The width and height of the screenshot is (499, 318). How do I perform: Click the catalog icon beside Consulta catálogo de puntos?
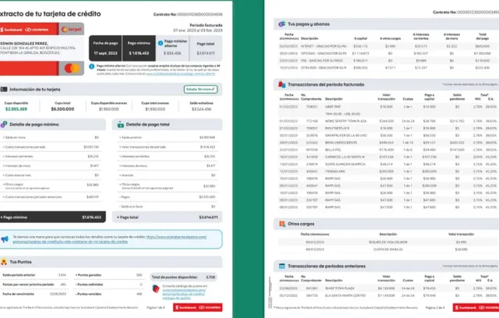pyautogui.click(x=156, y=288)
